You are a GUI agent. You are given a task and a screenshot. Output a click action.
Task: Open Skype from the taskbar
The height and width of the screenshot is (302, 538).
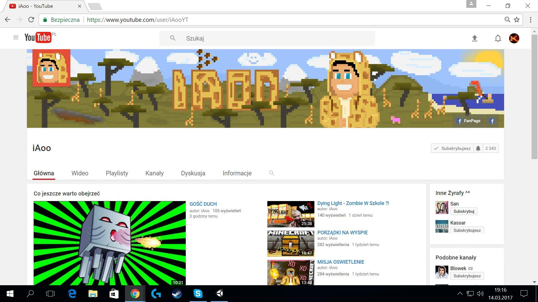pos(198,294)
